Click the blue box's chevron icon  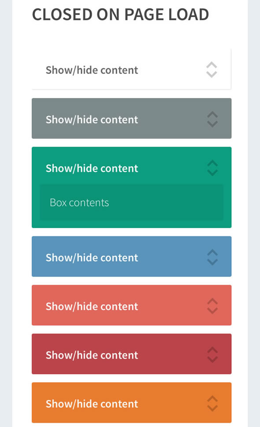(x=212, y=258)
